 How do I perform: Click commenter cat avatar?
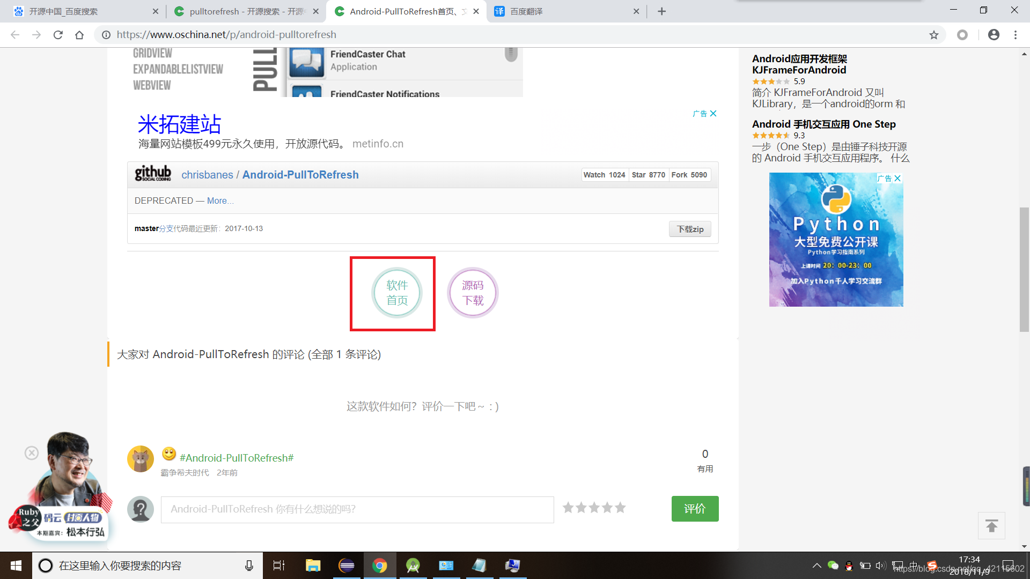(141, 459)
